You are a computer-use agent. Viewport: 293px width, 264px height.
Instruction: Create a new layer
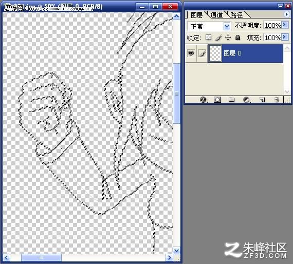[262, 100]
